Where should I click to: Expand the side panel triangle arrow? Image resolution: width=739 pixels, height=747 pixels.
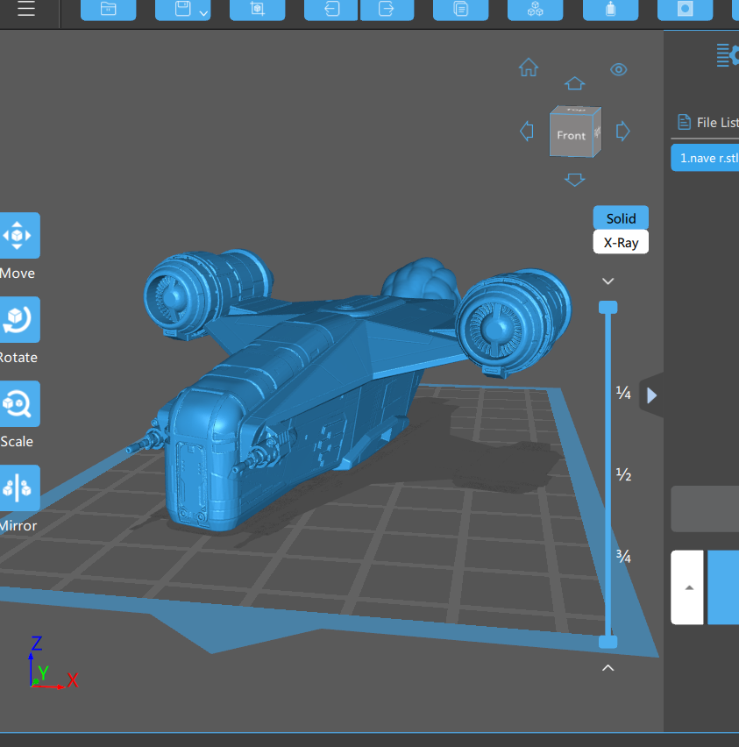(651, 396)
